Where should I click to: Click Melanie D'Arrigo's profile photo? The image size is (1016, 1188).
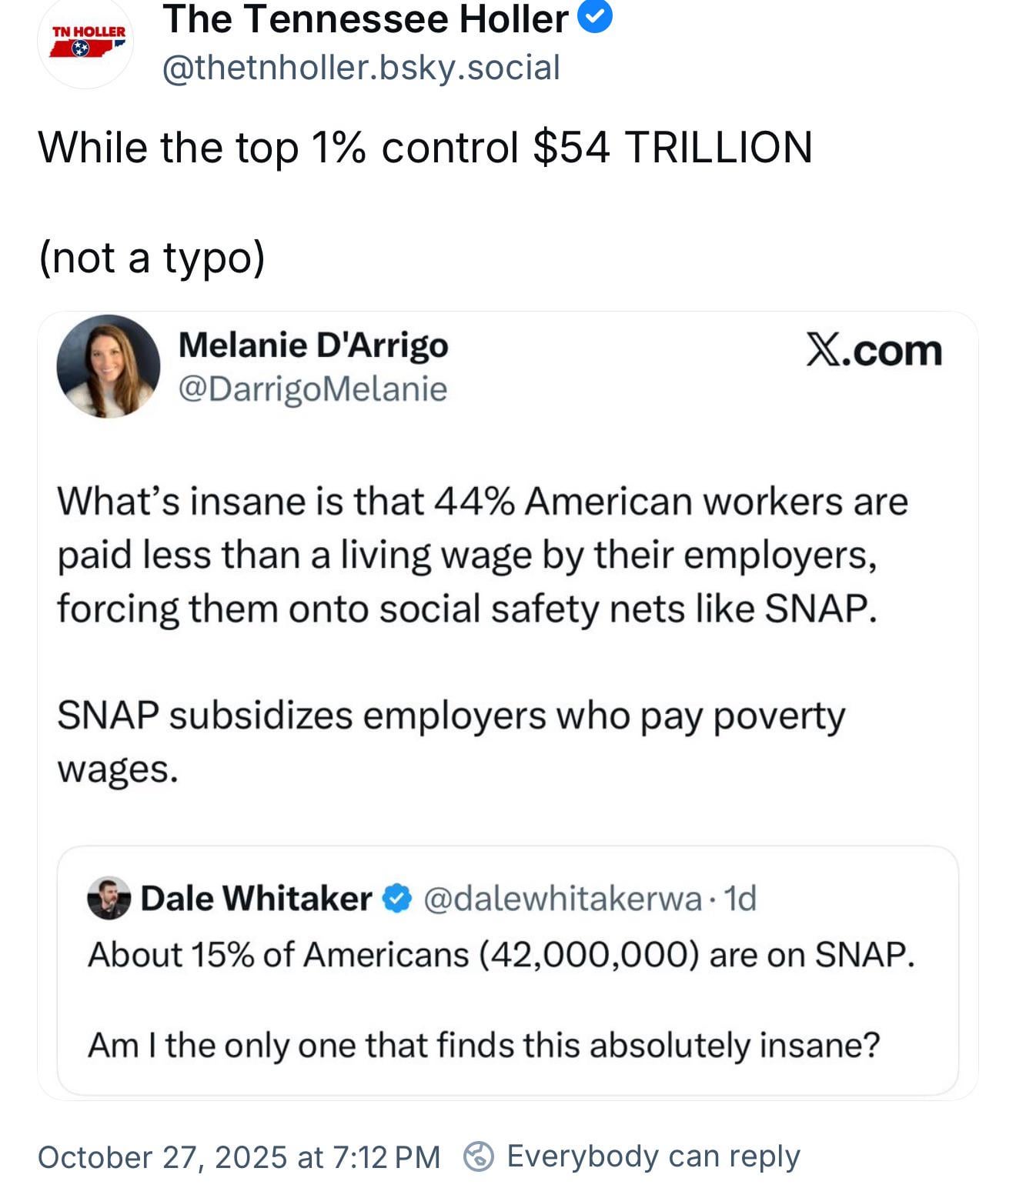pyautogui.click(x=109, y=366)
